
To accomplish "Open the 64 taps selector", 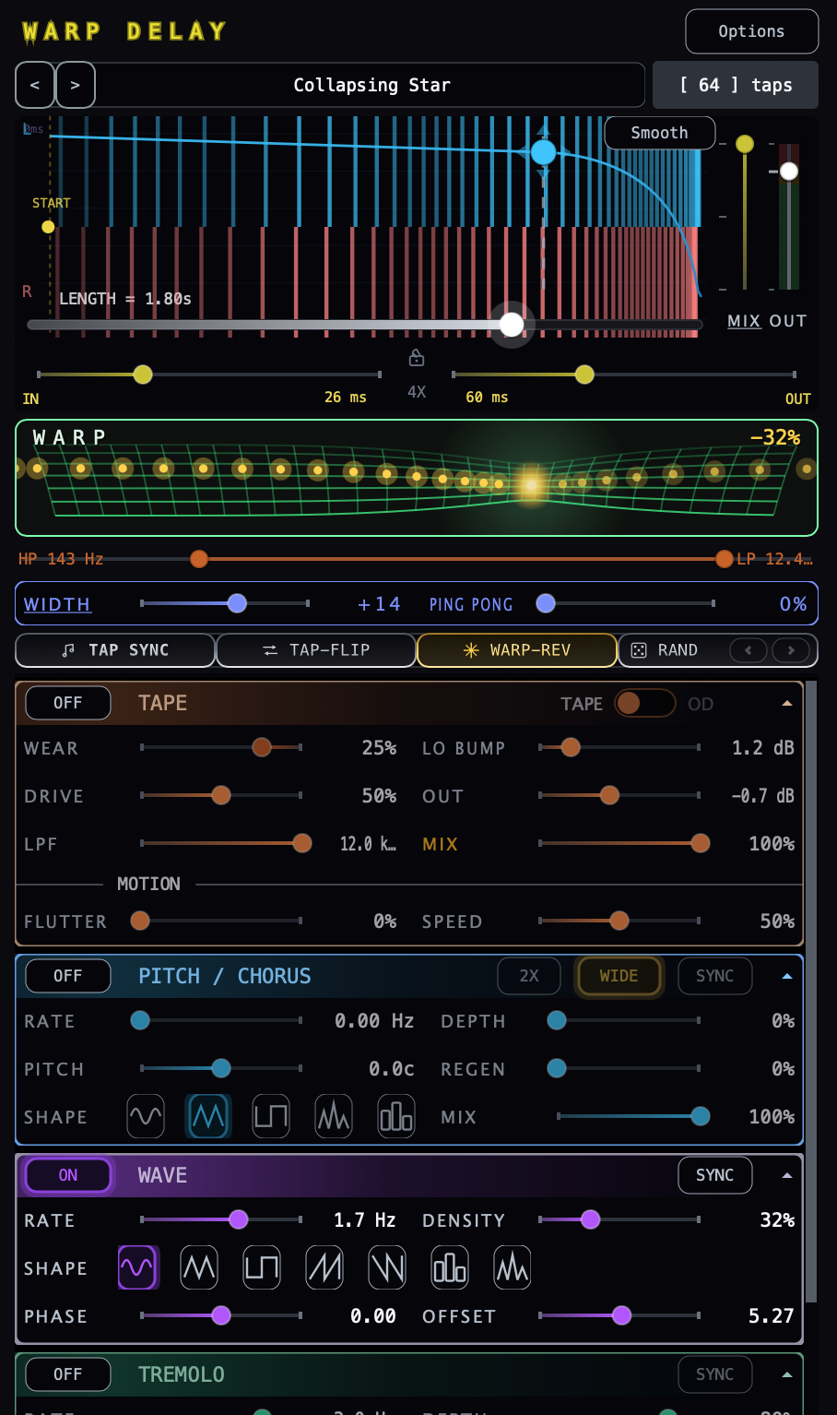I will [x=736, y=85].
